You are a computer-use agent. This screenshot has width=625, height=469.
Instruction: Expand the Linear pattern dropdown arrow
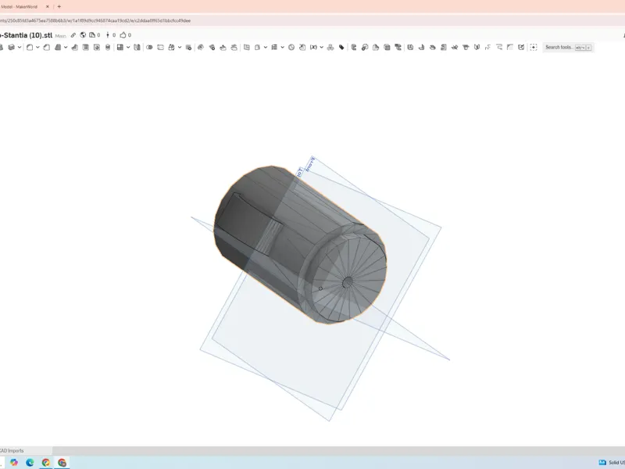(128, 47)
